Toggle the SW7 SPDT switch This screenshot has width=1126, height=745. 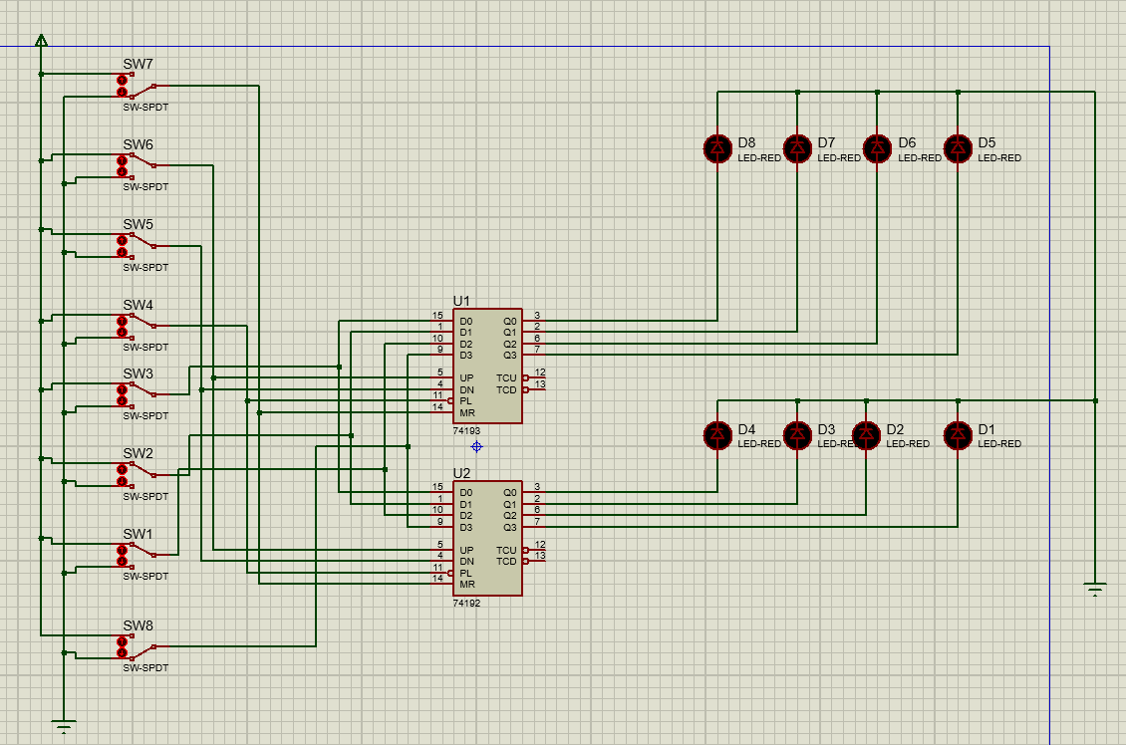(137, 86)
